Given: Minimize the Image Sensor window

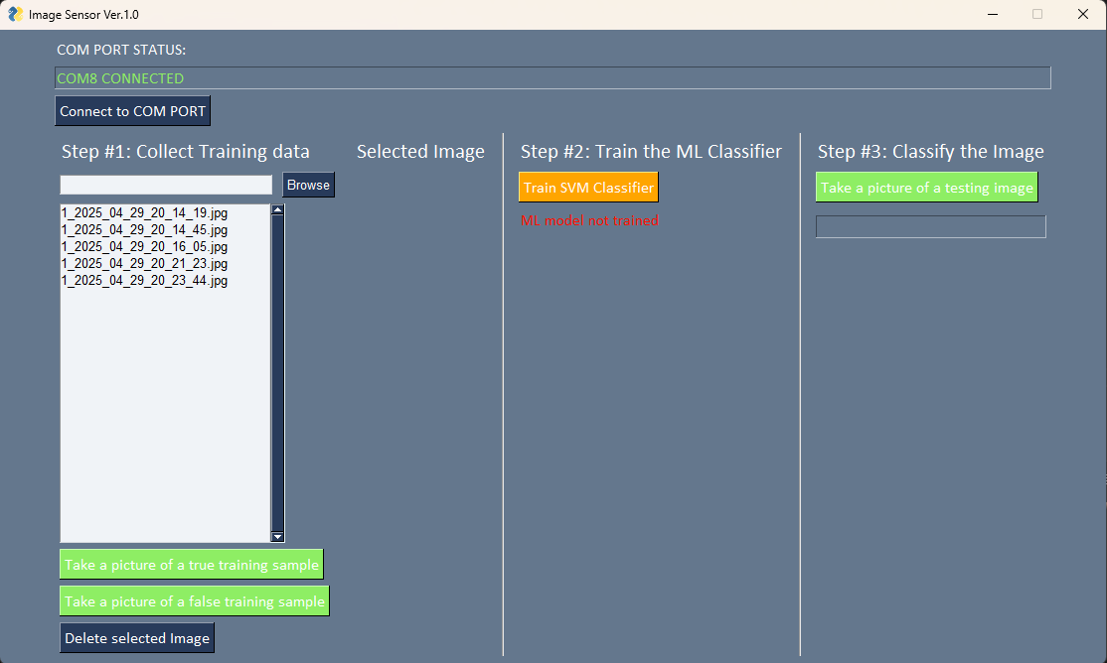Looking at the screenshot, I should (x=993, y=14).
